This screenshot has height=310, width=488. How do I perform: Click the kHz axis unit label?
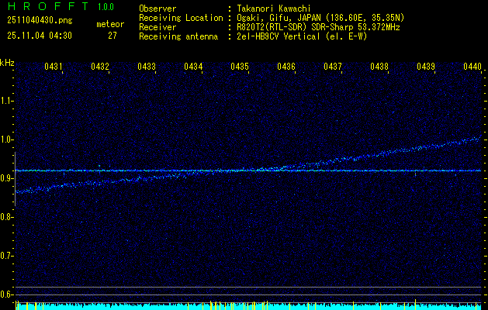tap(7, 62)
